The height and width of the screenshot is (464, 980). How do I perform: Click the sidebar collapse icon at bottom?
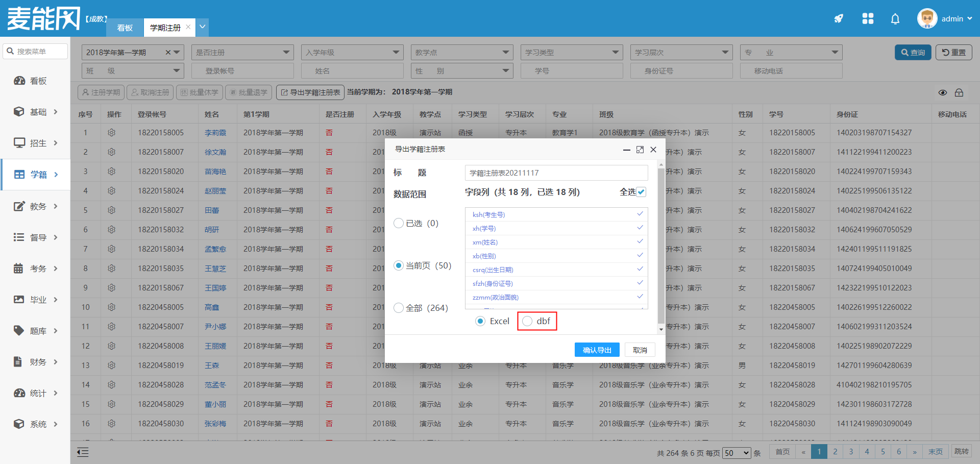coord(83,452)
